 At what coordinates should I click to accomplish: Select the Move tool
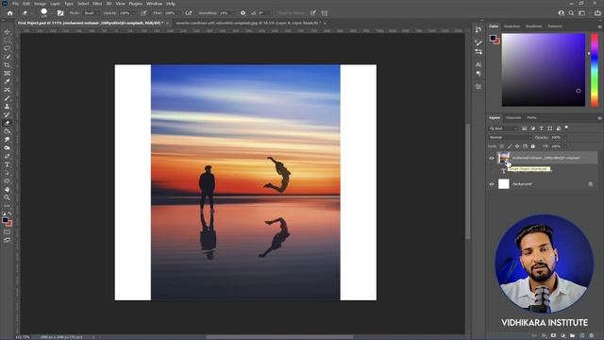click(7, 31)
